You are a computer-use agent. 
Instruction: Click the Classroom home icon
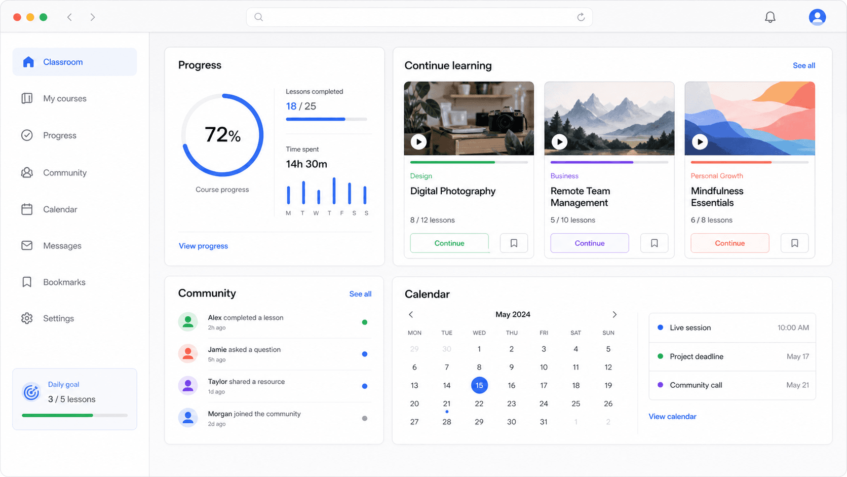click(x=28, y=62)
